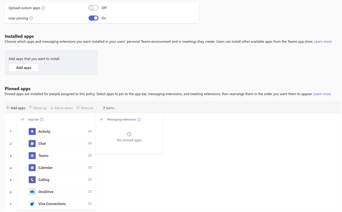Select the Viva Connections app icon
The height and width of the screenshot is (212, 342).
click(x=32, y=204)
